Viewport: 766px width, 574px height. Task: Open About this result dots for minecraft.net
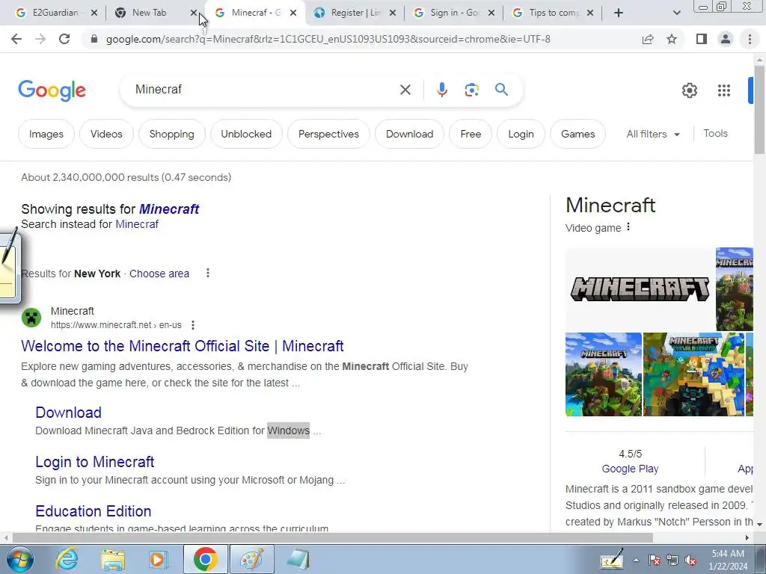(193, 325)
